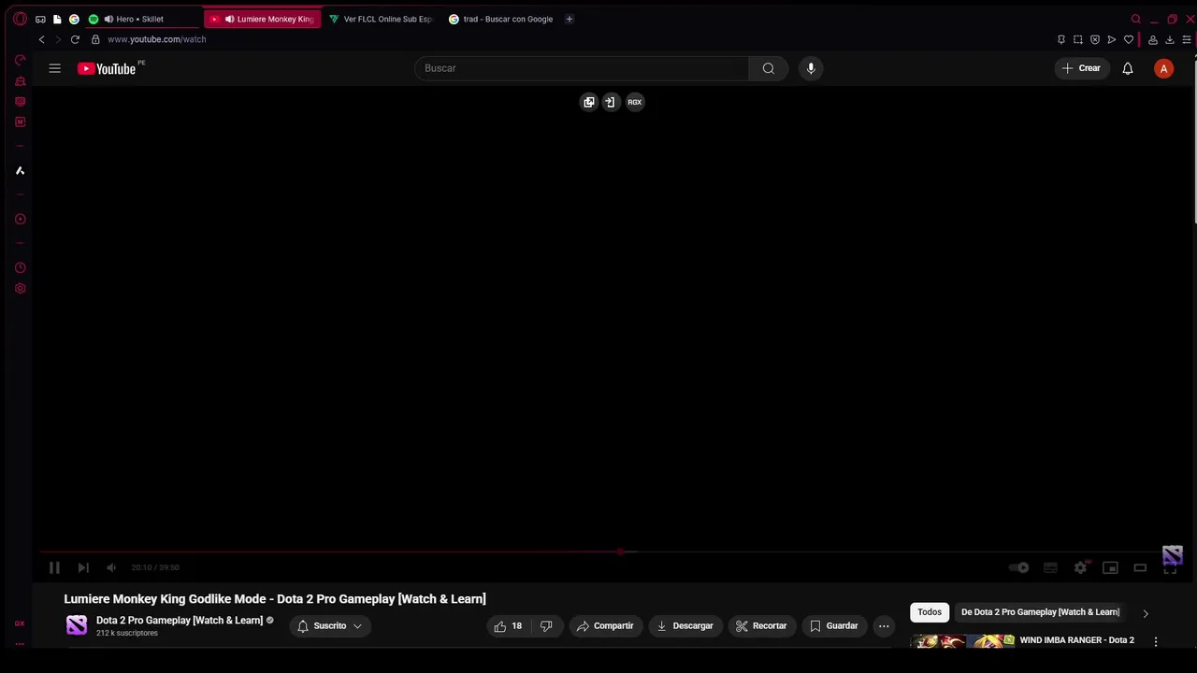The image size is (1197, 673).
Task: View site security lock info
Action: (x=95, y=39)
